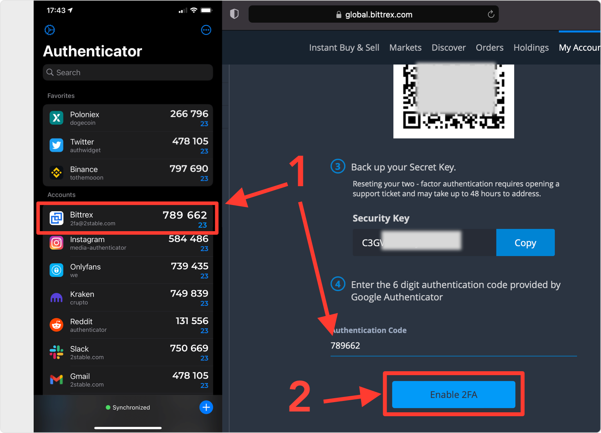The height and width of the screenshot is (433, 601).
Task: Open the Orders menu item
Action: tap(489, 48)
